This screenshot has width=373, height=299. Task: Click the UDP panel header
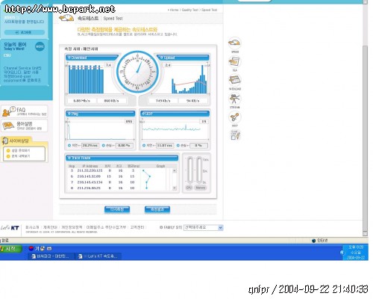pyautogui.click(x=175, y=114)
